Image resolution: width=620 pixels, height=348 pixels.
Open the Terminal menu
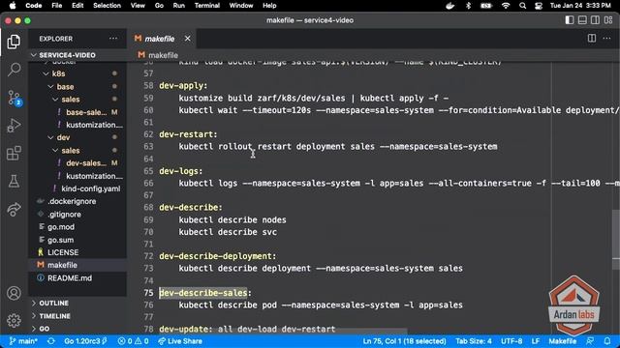point(206,6)
